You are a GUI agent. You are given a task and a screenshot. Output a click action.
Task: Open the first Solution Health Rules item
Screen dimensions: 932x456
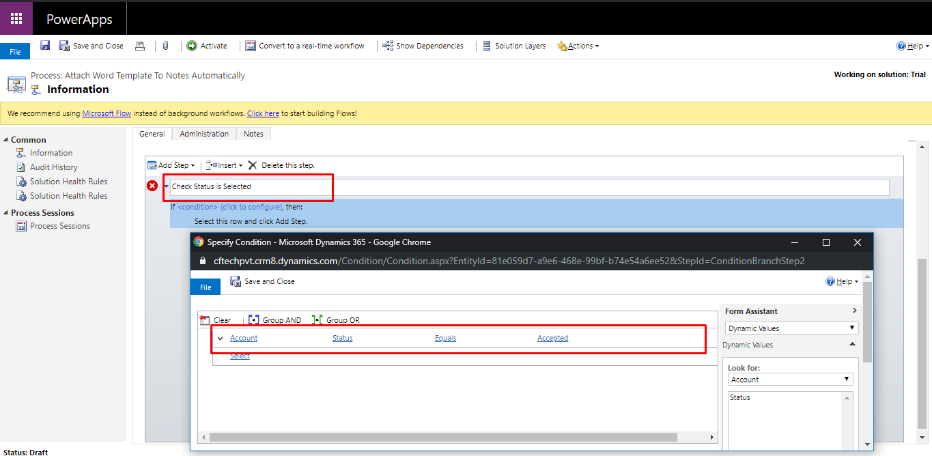[x=68, y=182]
